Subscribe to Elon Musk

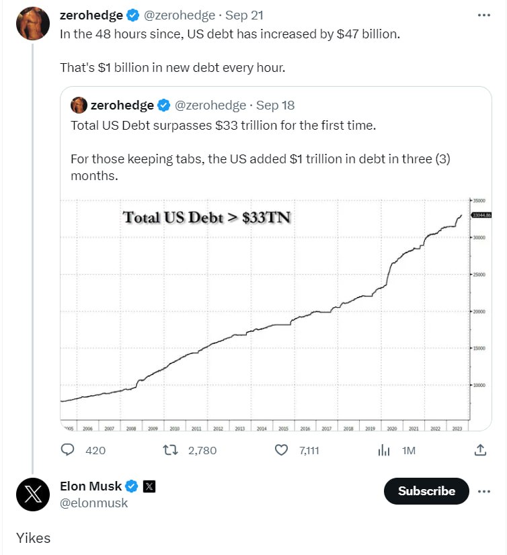pyautogui.click(x=426, y=491)
